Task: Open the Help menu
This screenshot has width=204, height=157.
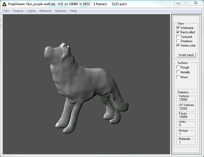Action: 73,11
